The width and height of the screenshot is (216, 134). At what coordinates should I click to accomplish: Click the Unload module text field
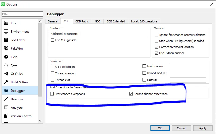tap(188, 73)
